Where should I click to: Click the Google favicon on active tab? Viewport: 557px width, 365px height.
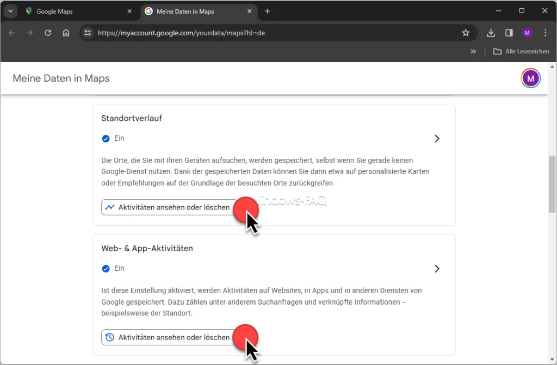(x=149, y=11)
